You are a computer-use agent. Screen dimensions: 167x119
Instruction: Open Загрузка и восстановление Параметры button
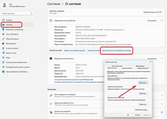(143, 104)
